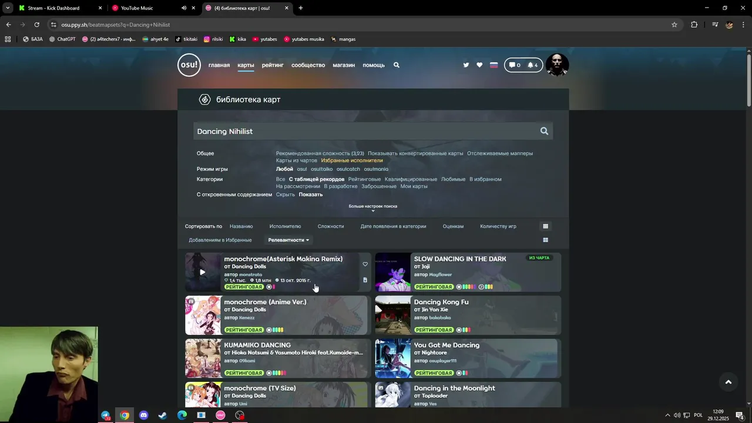Open the Russian flag language selector
Viewport: 752px width, 423px height.
[493, 65]
